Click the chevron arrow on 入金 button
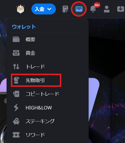The height and width of the screenshot is (143, 125). [x=49, y=9]
